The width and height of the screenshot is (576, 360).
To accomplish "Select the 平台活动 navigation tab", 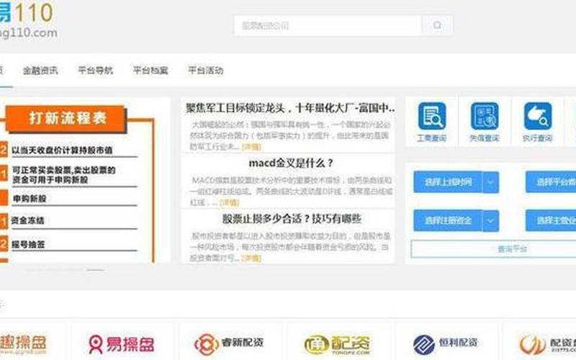I will 205,71.
